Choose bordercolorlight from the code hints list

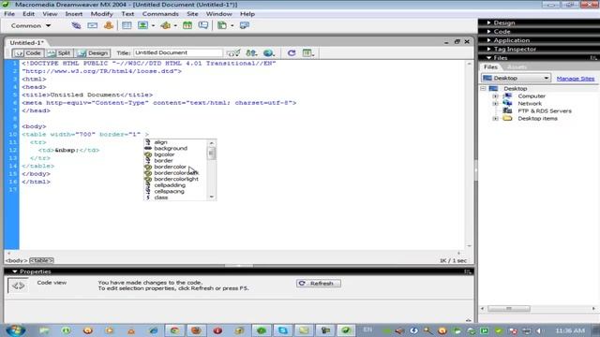pos(176,179)
